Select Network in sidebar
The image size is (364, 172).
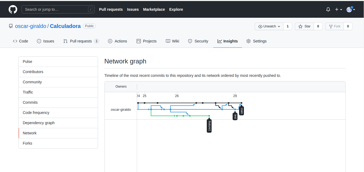click(x=58, y=133)
